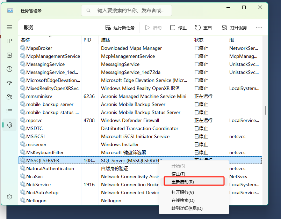This screenshot has height=219, width=281.
Task: View the App history page
Action: tap(9, 69)
